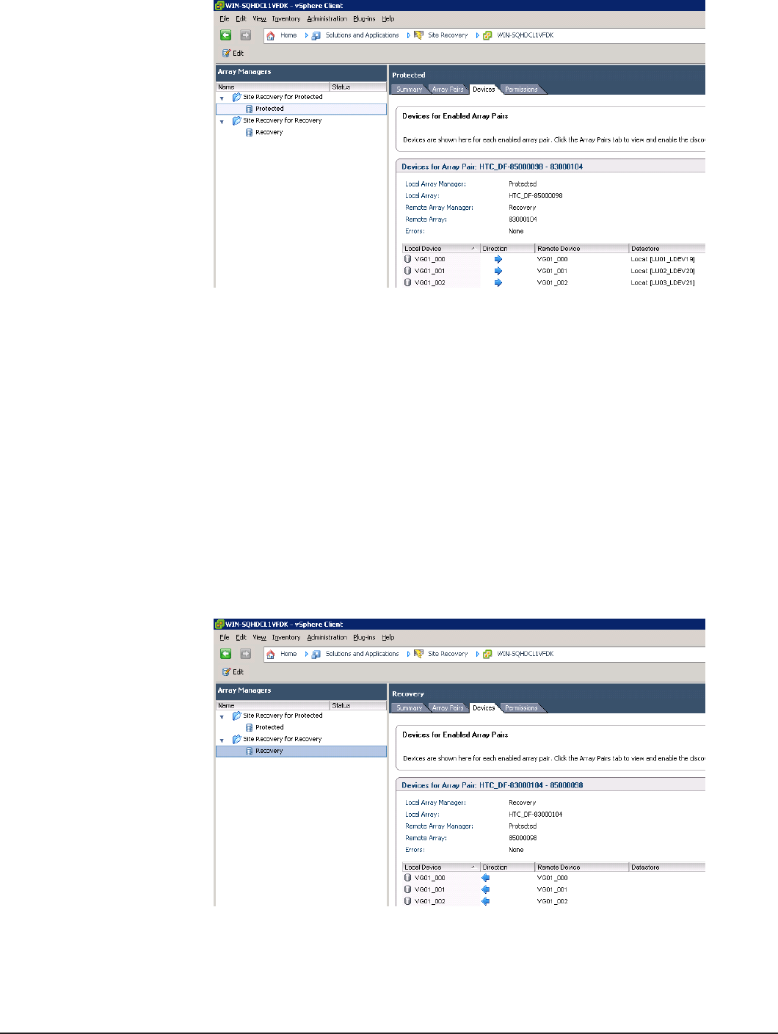
Task: Click the disk icon beside VG01_000 in the Protected view
Action: pyautogui.click(x=408, y=259)
